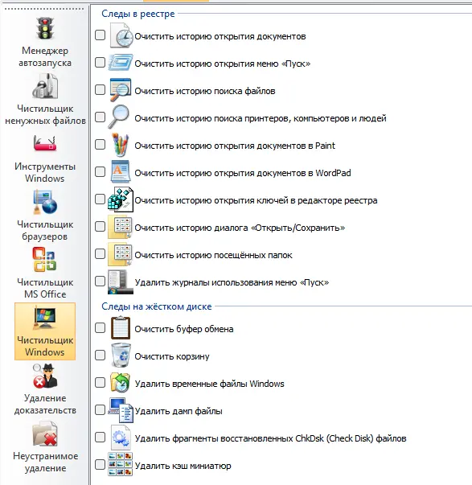
Task: Check Очистить историю поиска файлов option
Action: click(x=100, y=90)
